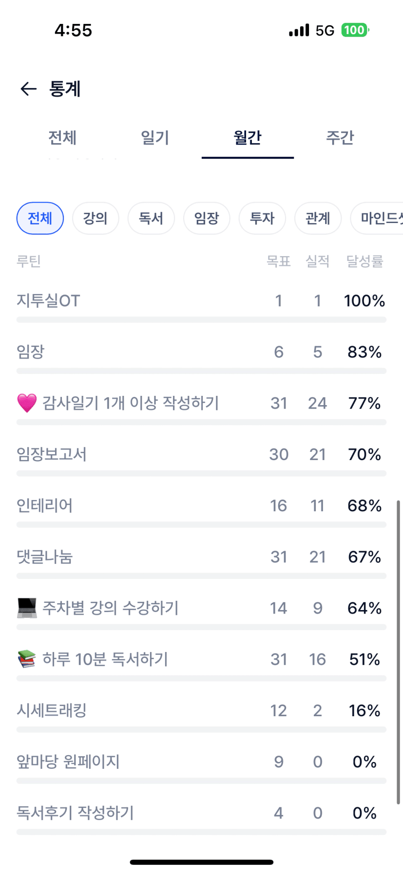The width and height of the screenshot is (403, 873).
Task: Tap the pink heart emoji icon
Action: [x=27, y=403]
